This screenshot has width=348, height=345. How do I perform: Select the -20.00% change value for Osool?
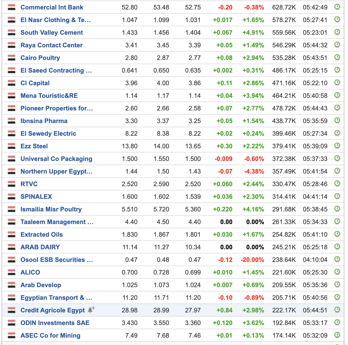252,260
